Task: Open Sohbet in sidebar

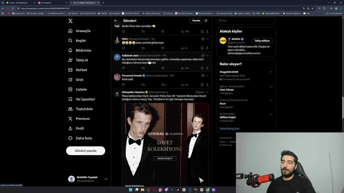Action: [x=78, y=70]
